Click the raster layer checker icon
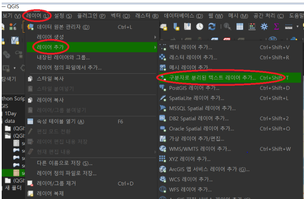304x199 pixels. (163, 57)
